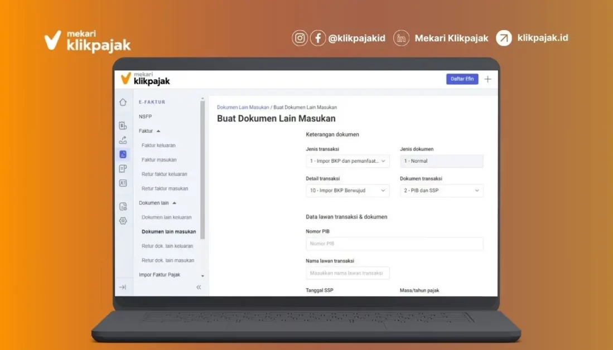The height and width of the screenshot is (350, 613).
Task: Open Retur faktur masukan menu item
Action: 165,189
